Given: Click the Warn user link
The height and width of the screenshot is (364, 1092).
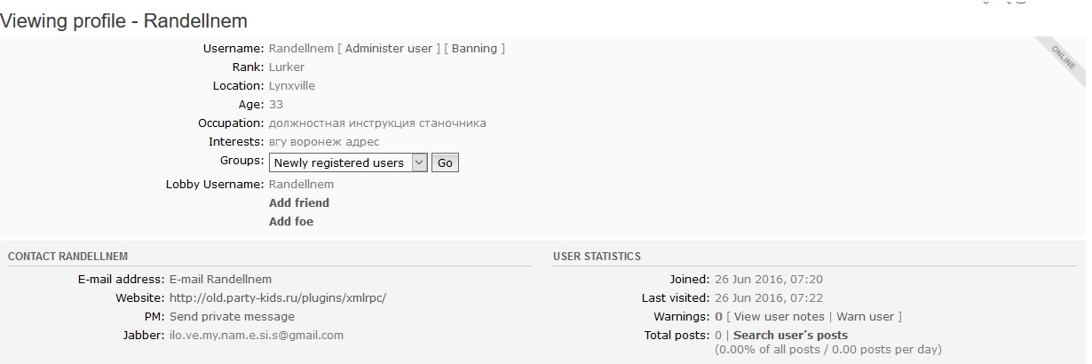Looking at the screenshot, I should [x=866, y=317].
